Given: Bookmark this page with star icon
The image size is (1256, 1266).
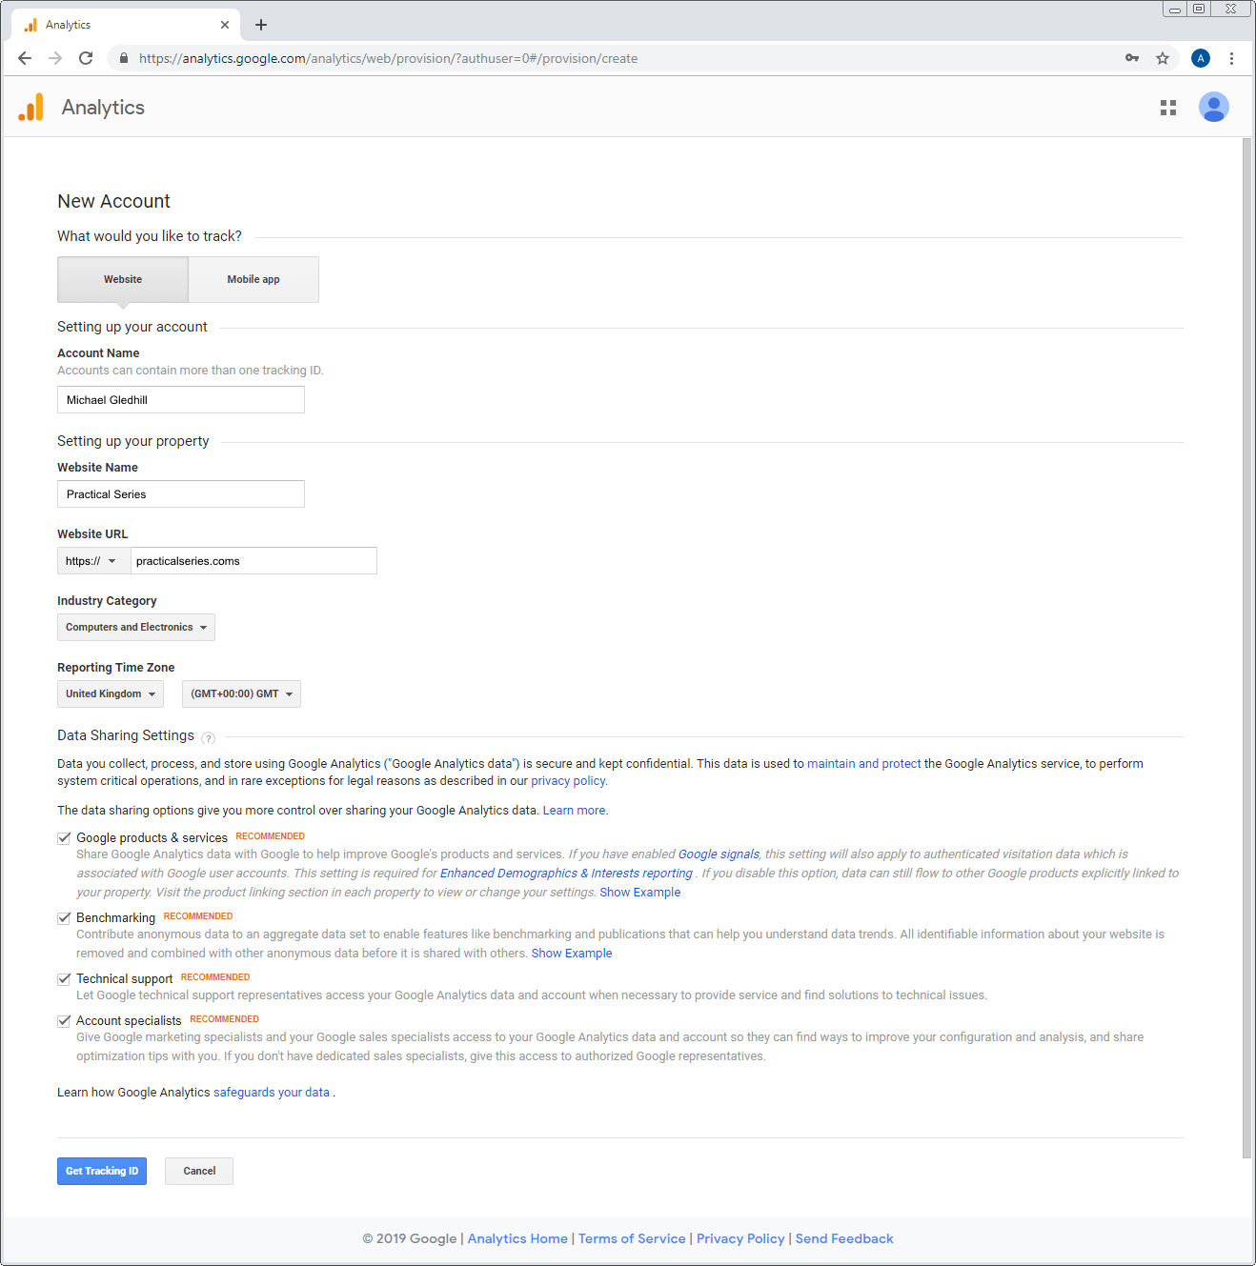Looking at the screenshot, I should point(1163,58).
